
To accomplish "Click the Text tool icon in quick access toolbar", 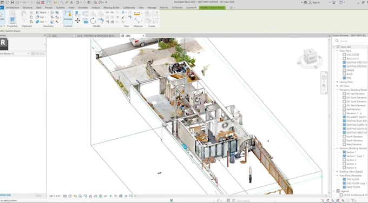I will click(71, 2).
